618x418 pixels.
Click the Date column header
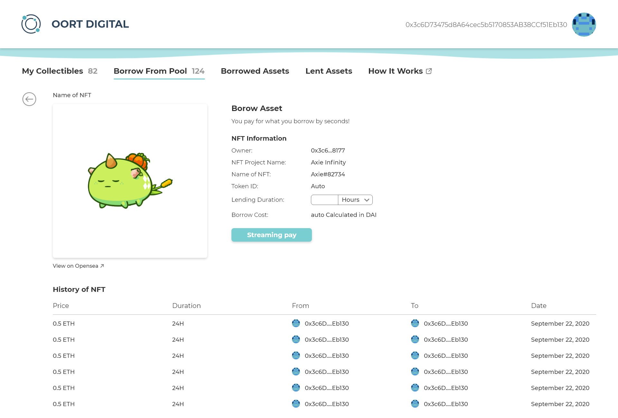coord(538,306)
